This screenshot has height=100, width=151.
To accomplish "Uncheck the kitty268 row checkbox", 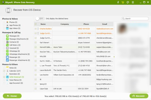I will pyautogui.click(x=35, y=56).
